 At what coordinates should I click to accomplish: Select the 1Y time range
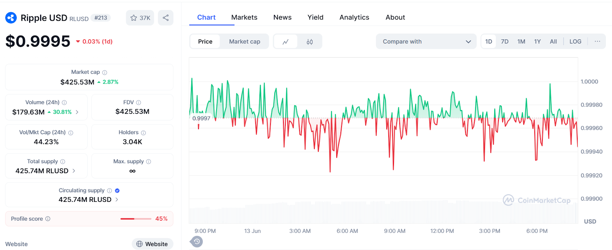pyautogui.click(x=537, y=41)
